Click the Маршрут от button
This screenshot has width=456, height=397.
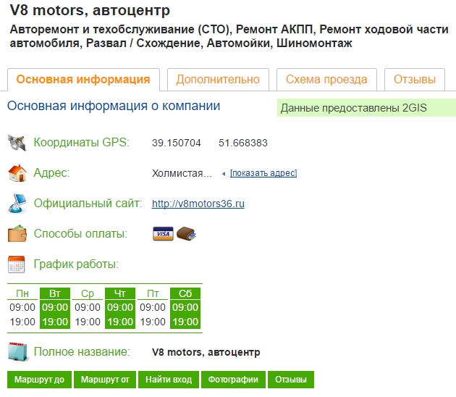tap(105, 379)
